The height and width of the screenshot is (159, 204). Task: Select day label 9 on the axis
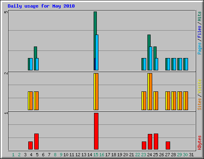[61, 155]
